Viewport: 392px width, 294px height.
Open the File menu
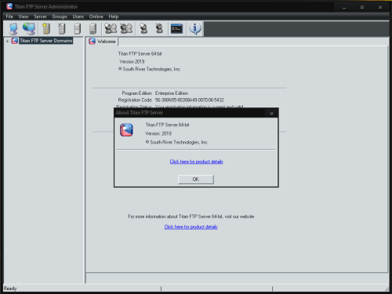(x=9, y=16)
